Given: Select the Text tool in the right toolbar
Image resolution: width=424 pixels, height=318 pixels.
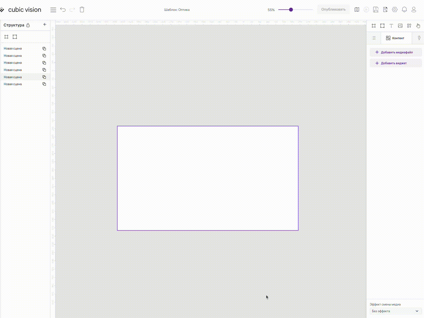Looking at the screenshot, I should 391,26.
